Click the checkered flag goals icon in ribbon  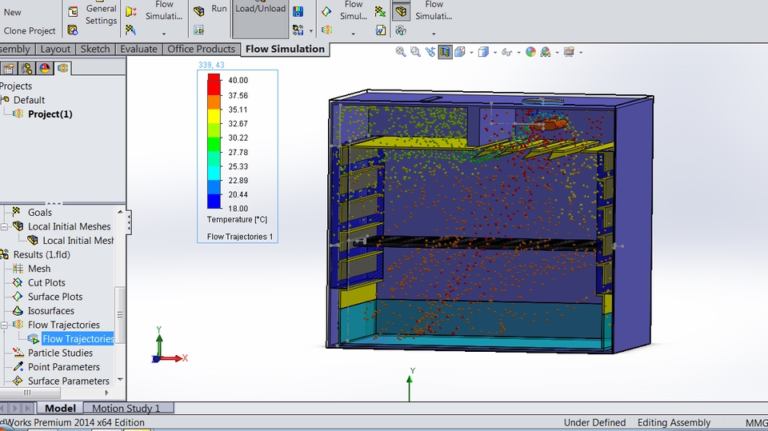click(x=130, y=30)
